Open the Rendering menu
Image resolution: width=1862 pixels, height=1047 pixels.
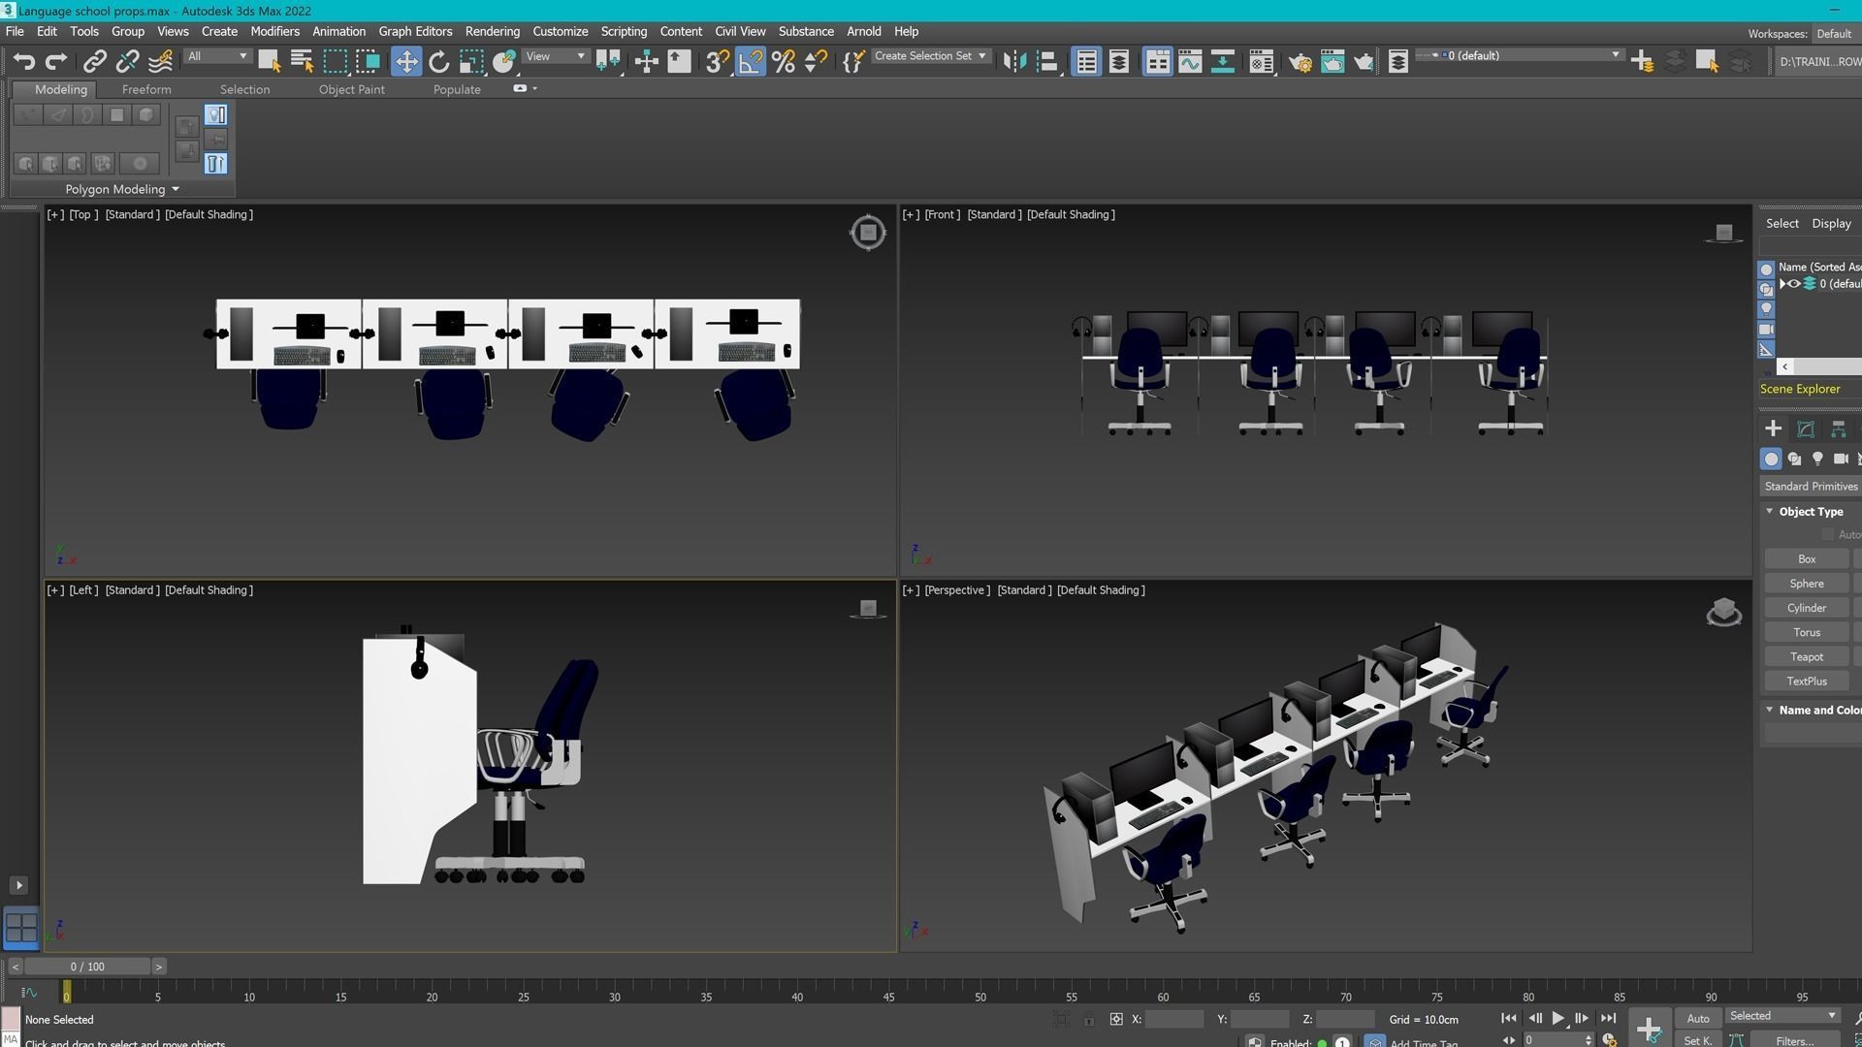point(492,31)
